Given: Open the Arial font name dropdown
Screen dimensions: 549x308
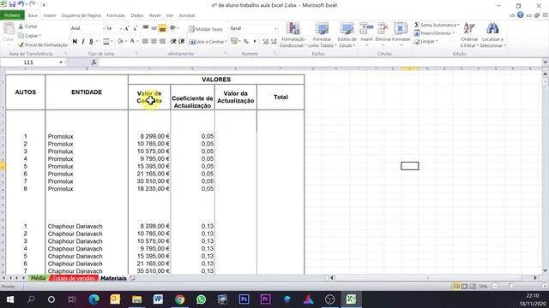Looking at the screenshot, I should pyautogui.click(x=104, y=28).
